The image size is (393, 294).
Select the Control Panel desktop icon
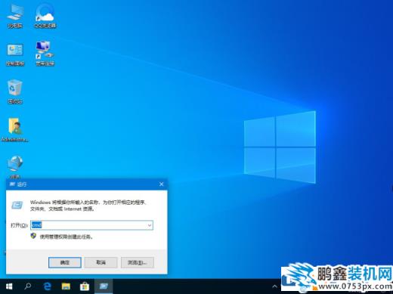click(x=15, y=54)
